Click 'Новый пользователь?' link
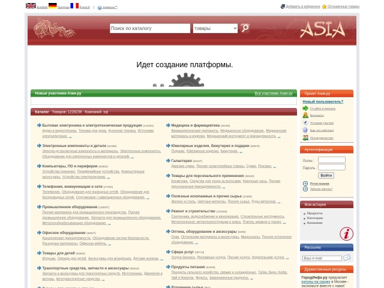The width and height of the screenshot is (384, 288). point(323,101)
